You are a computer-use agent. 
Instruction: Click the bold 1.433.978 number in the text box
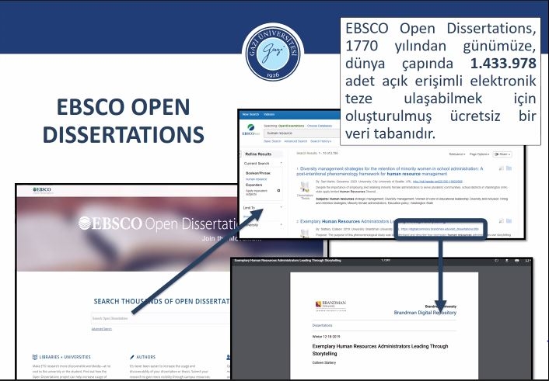pyautogui.click(x=503, y=64)
